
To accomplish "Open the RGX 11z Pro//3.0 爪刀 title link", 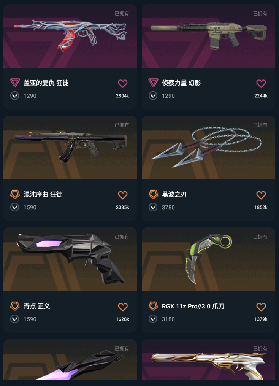I will point(193,306).
